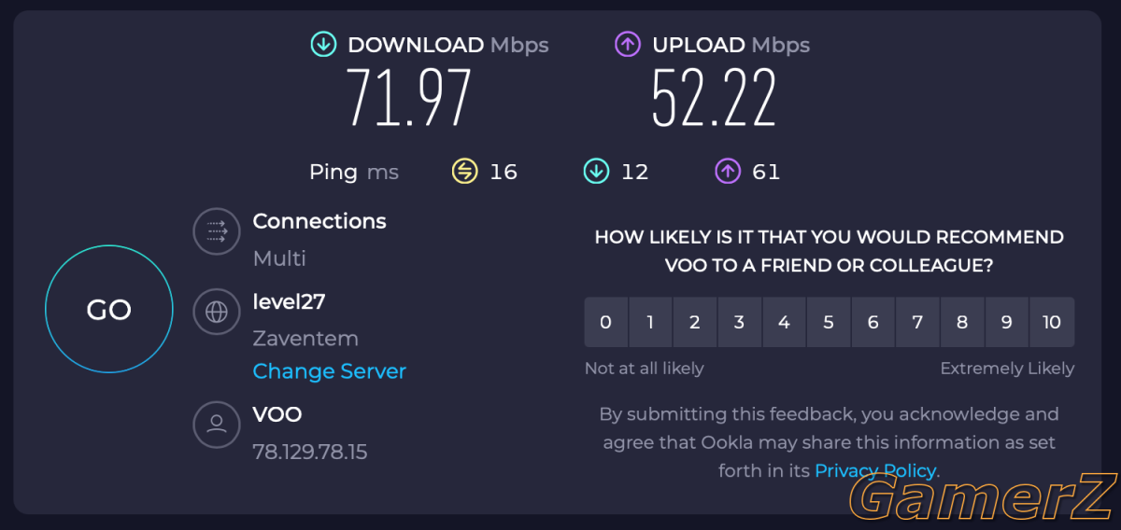Image resolution: width=1121 pixels, height=530 pixels.
Task: Click the Connections multi-arrow icon
Action: (x=217, y=231)
